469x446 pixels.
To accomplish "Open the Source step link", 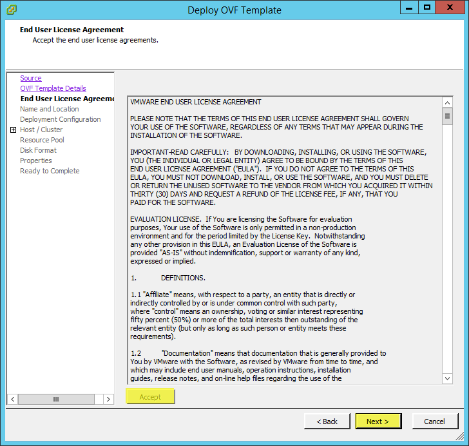I will click(x=31, y=78).
